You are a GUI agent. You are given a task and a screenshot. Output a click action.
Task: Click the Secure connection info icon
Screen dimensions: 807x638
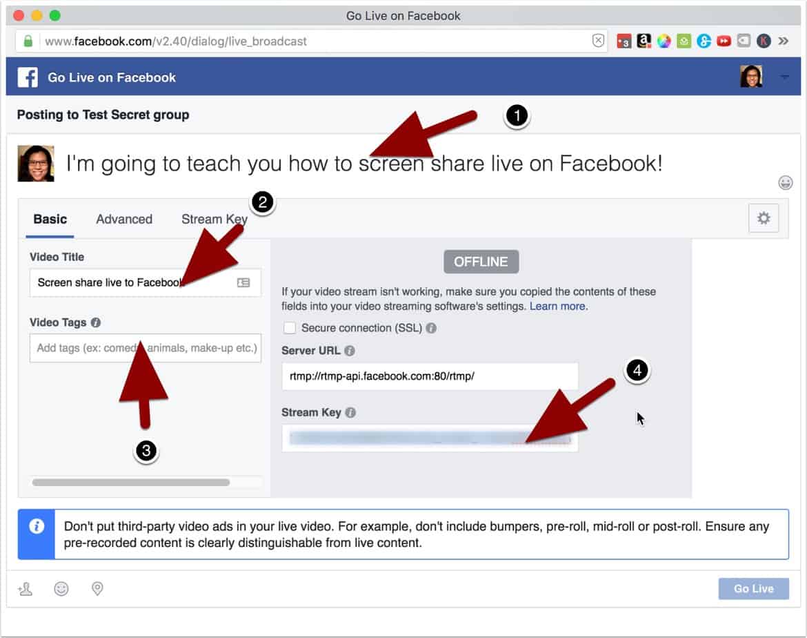pyautogui.click(x=431, y=328)
